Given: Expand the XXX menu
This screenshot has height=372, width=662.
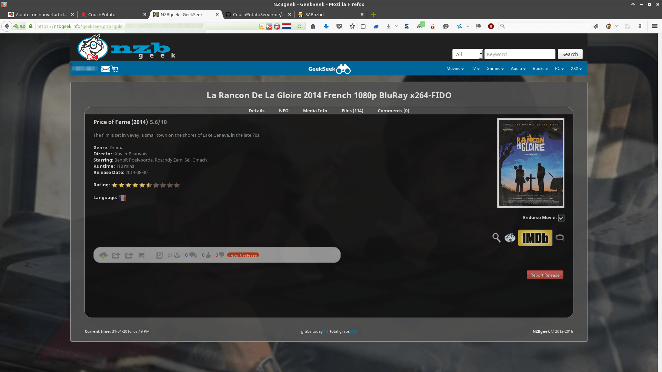Looking at the screenshot, I should 576,69.
